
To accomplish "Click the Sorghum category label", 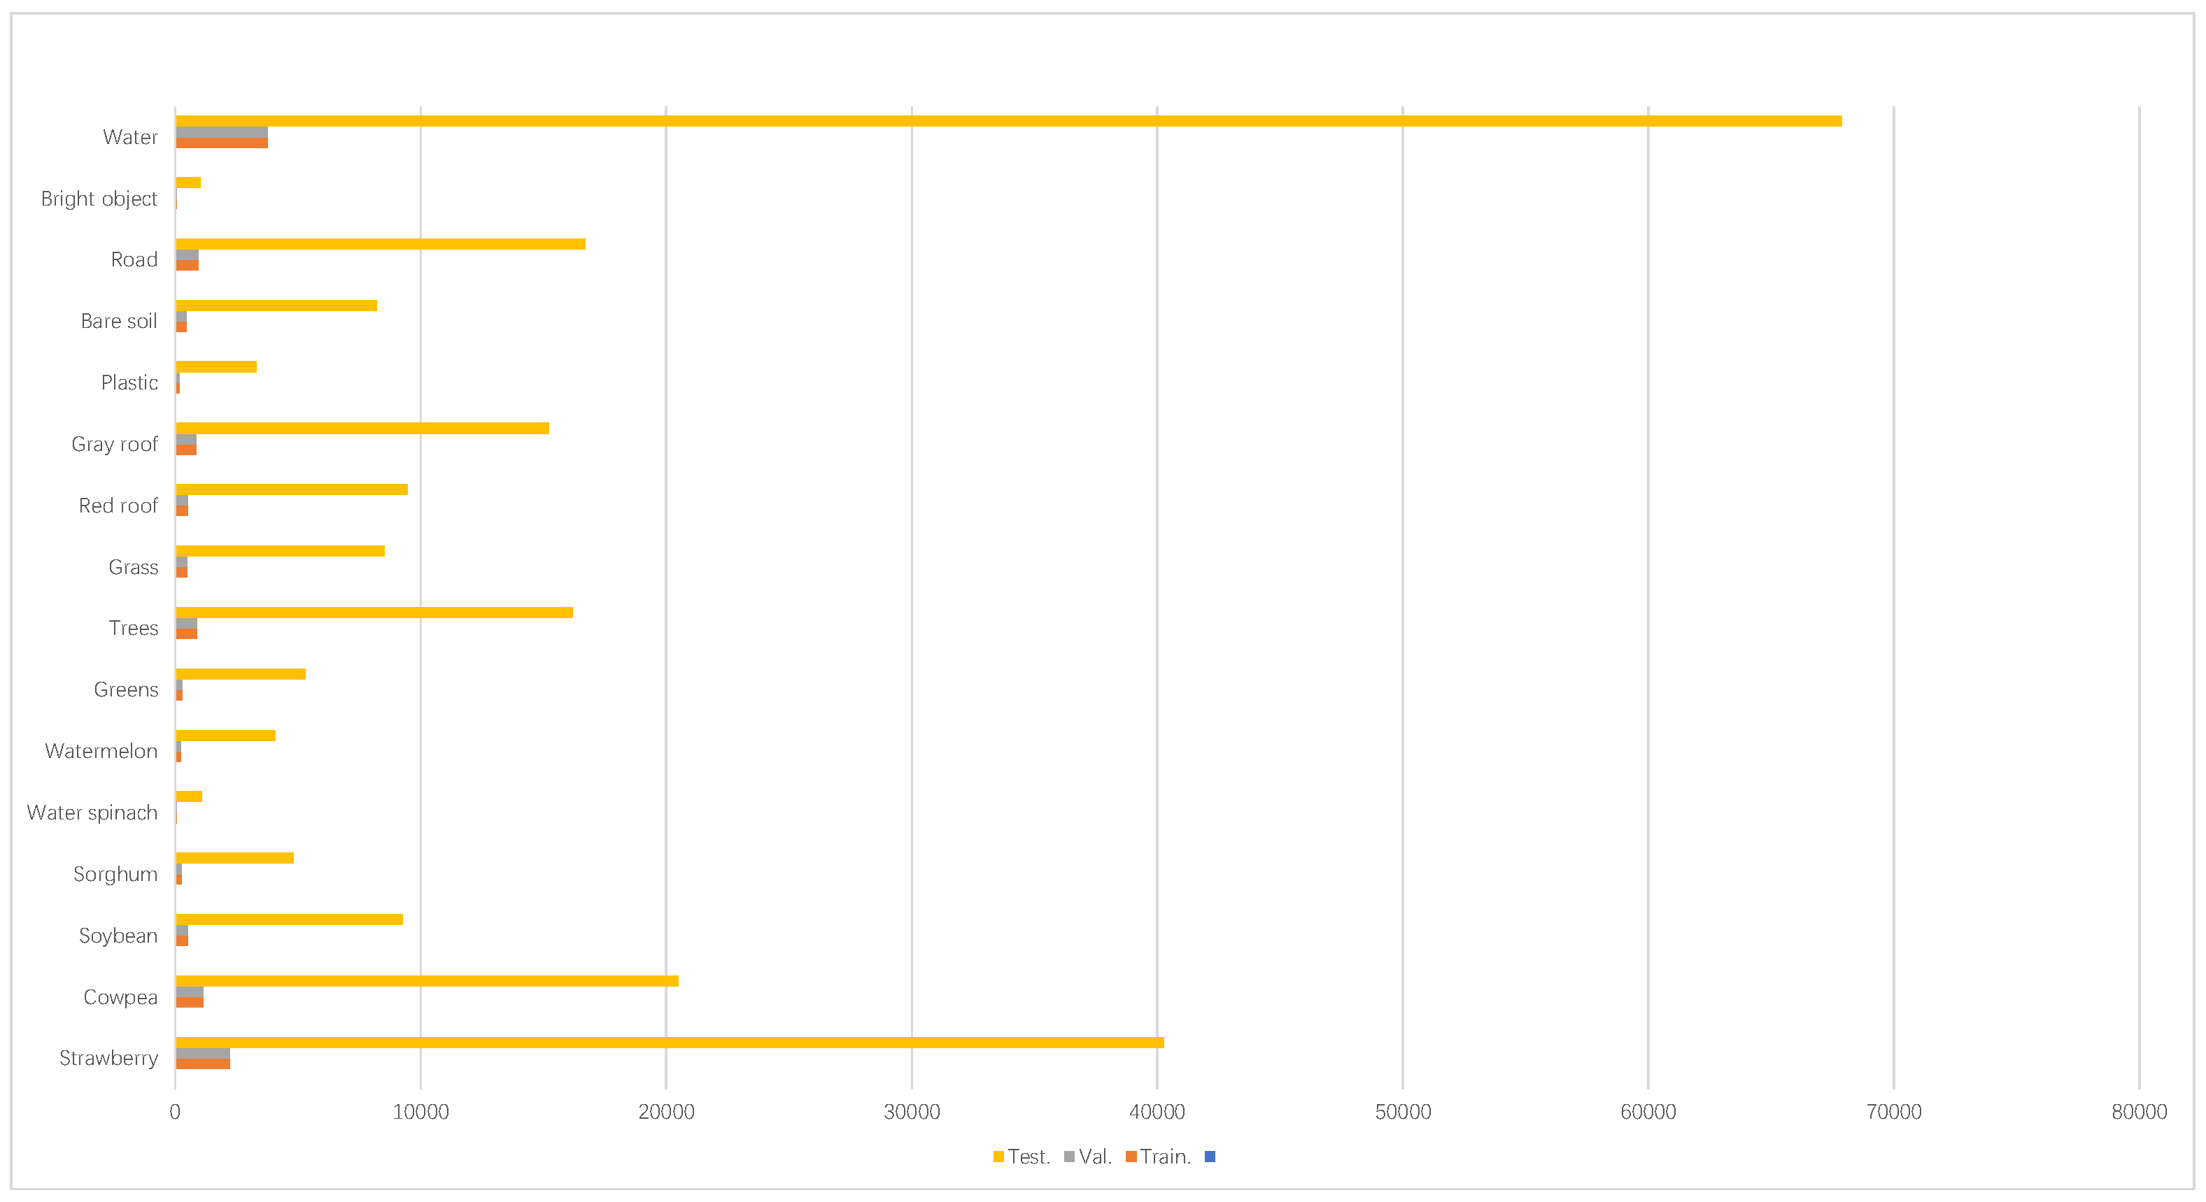I will [x=115, y=874].
